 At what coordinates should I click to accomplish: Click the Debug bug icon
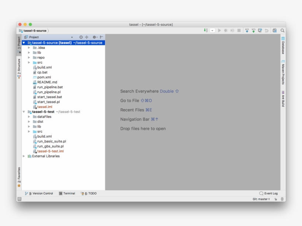(226, 31)
